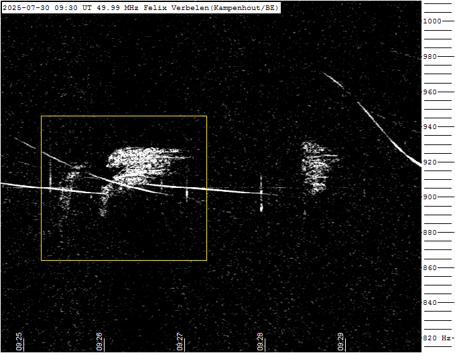The height and width of the screenshot is (353, 455).
Task: Click the 840 frequency scale label
Action: tap(430, 303)
